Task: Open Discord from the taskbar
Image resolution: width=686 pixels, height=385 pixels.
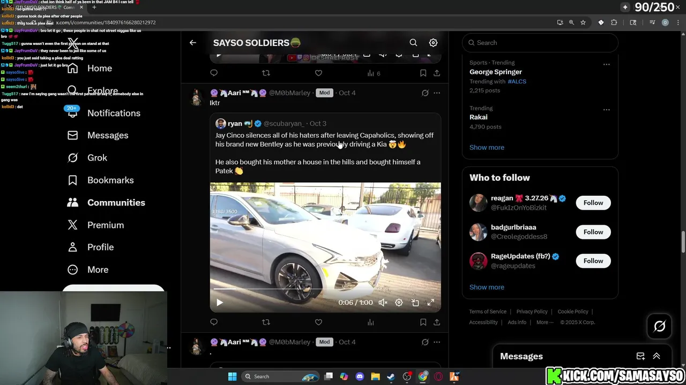Action: (x=360, y=376)
